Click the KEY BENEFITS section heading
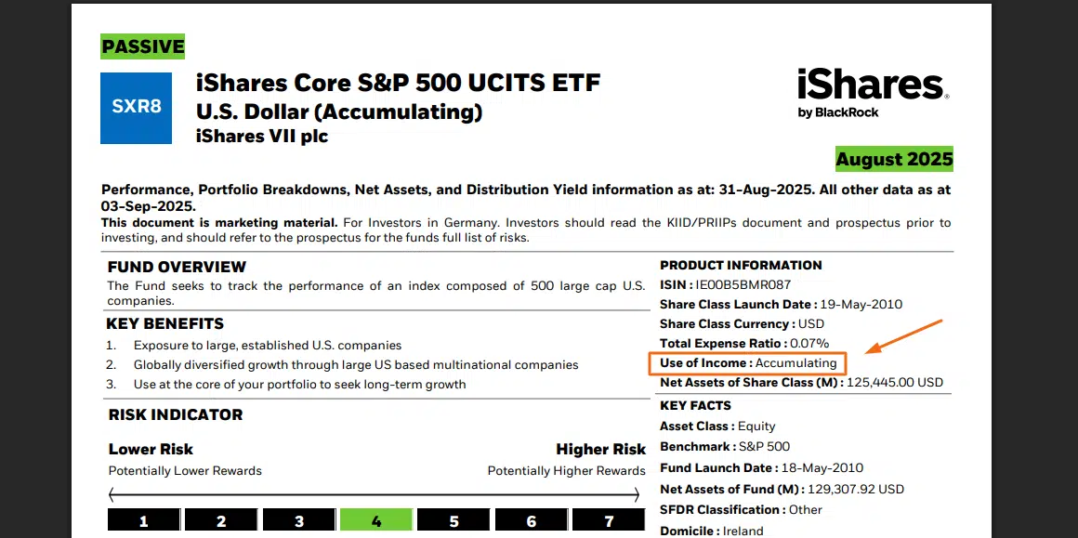This screenshot has width=1078, height=538. (x=165, y=323)
